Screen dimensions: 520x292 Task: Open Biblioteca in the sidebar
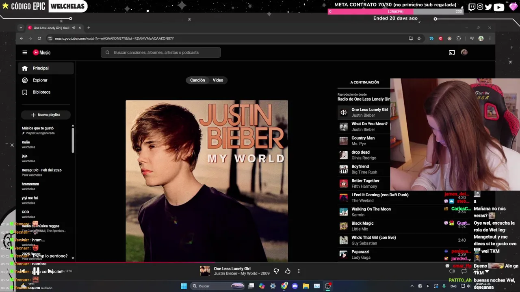46,92
